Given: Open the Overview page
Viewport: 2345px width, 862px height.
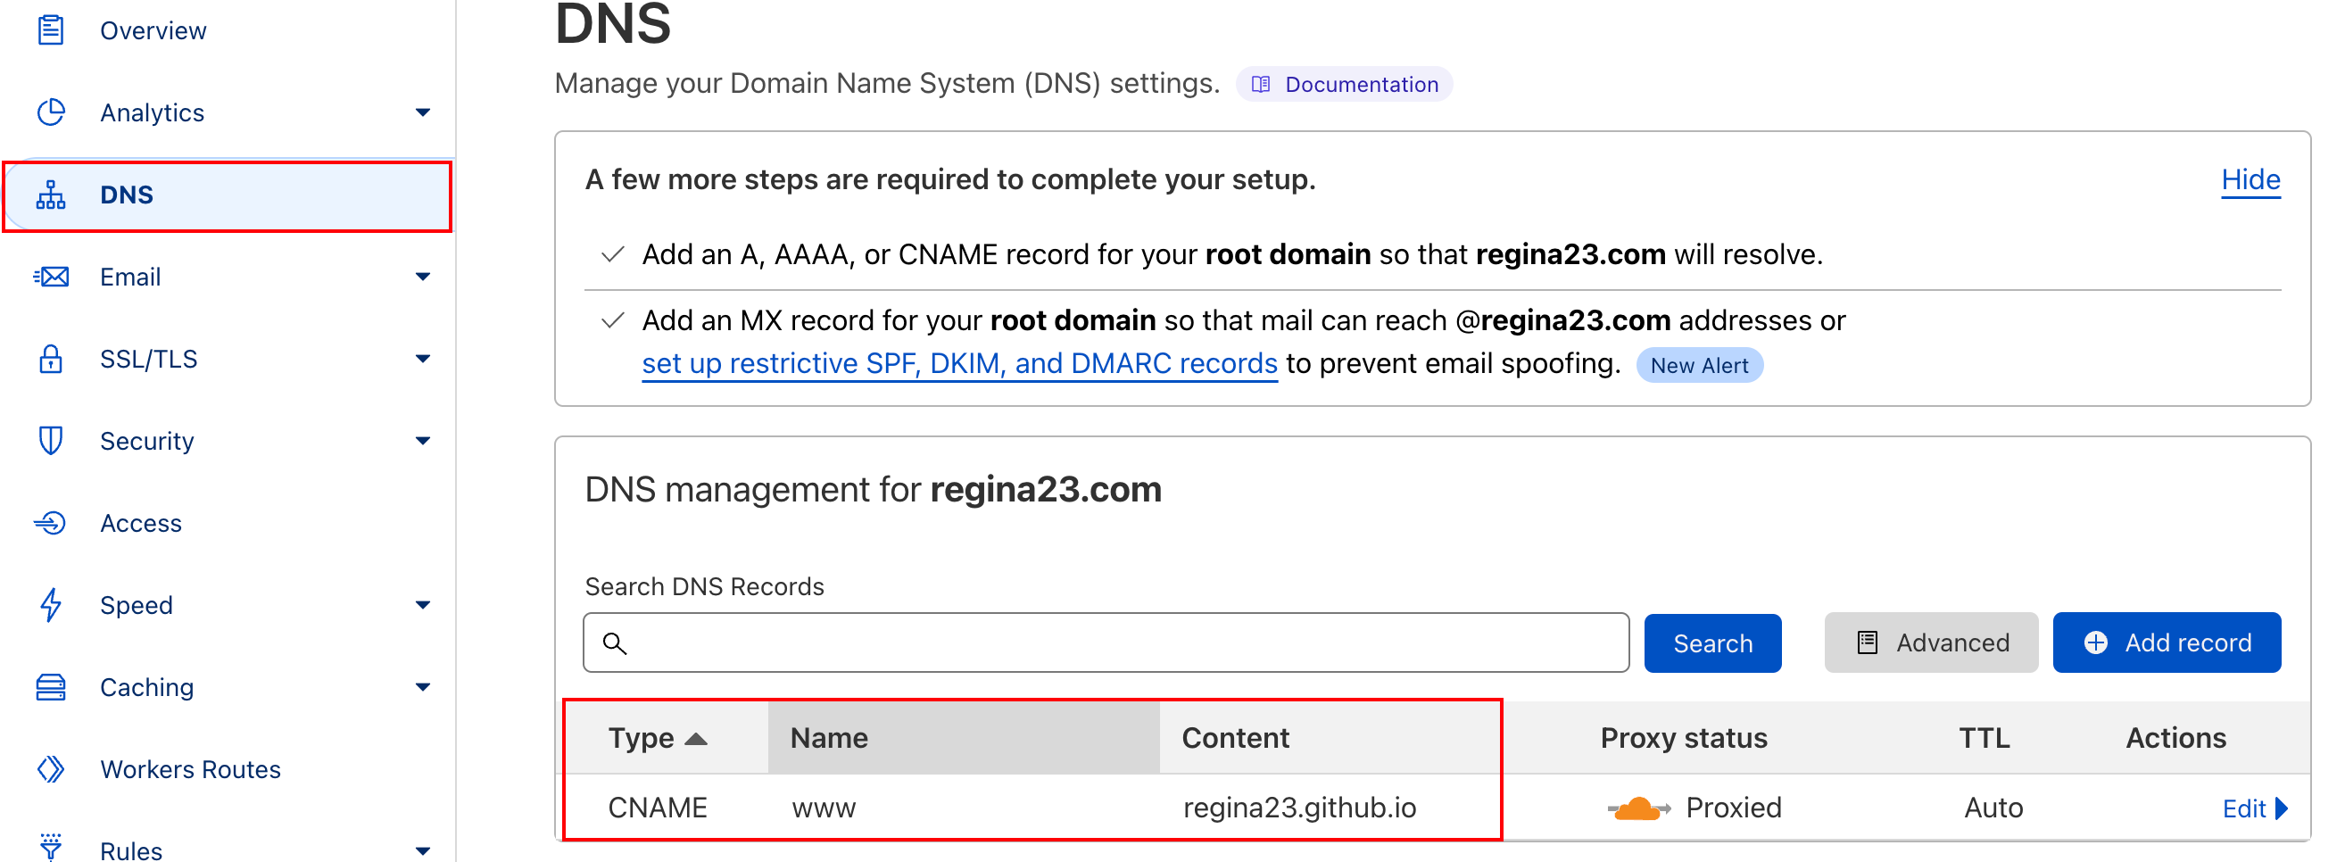Looking at the screenshot, I should pos(153,30).
